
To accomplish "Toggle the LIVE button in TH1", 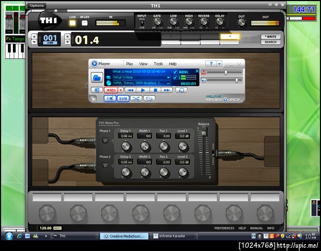I will [x=72, y=23].
